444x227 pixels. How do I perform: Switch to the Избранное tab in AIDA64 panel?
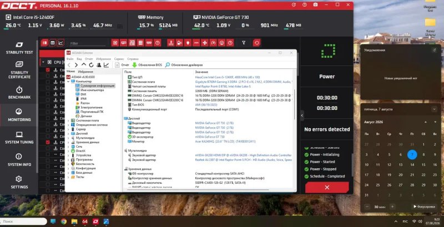[85, 72]
